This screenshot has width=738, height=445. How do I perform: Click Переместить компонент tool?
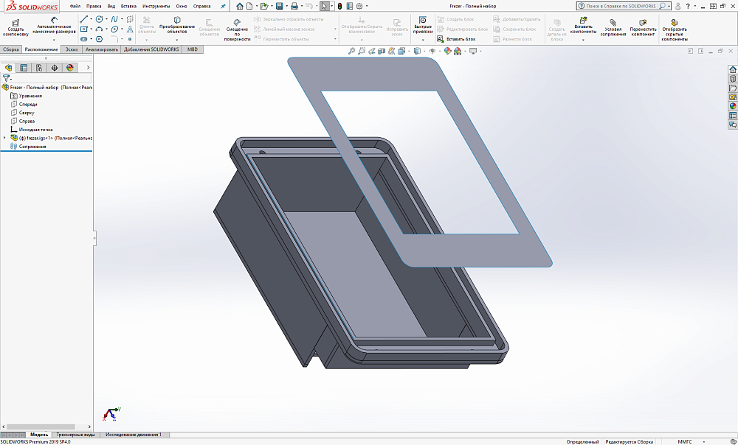[643, 28]
